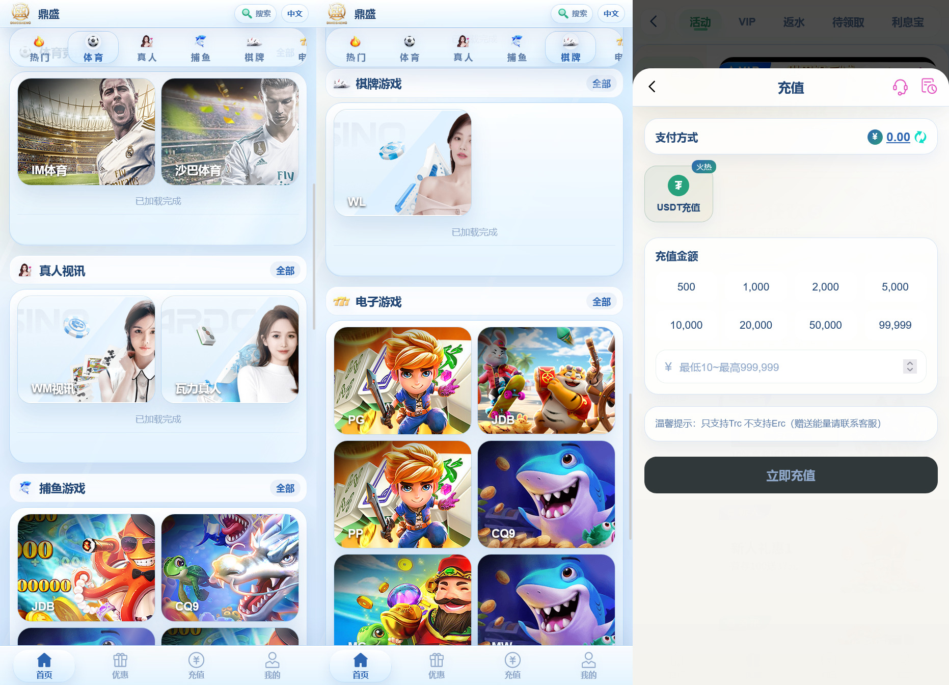
Task: Switch to 返水 tab in background
Action: (794, 22)
